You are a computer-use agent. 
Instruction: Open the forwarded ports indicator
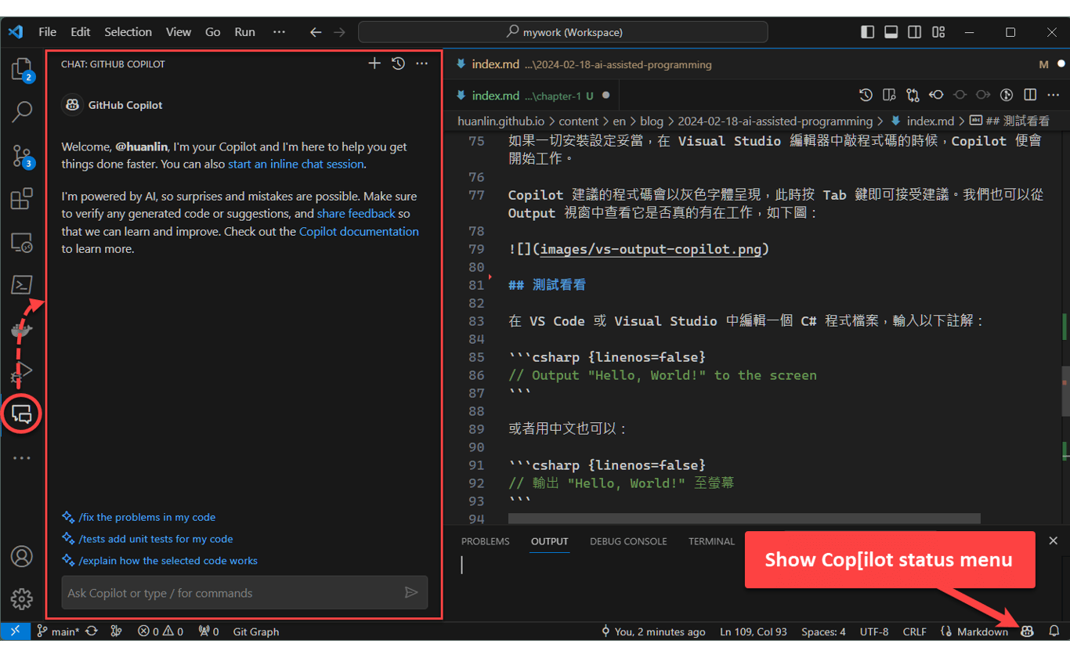[x=208, y=631]
